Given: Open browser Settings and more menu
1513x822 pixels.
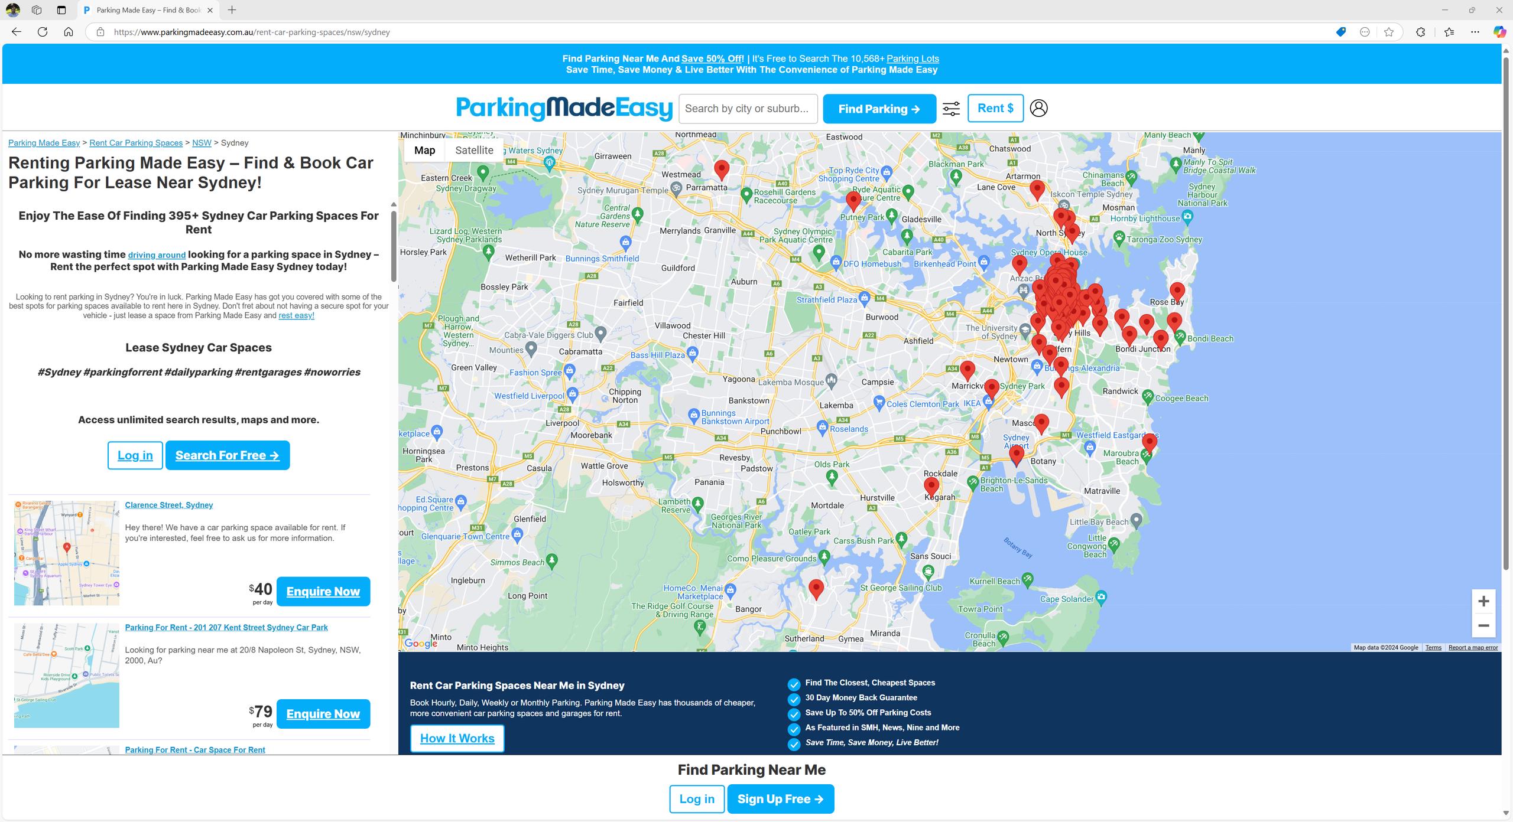Looking at the screenshot, I should coord(1475,32).
